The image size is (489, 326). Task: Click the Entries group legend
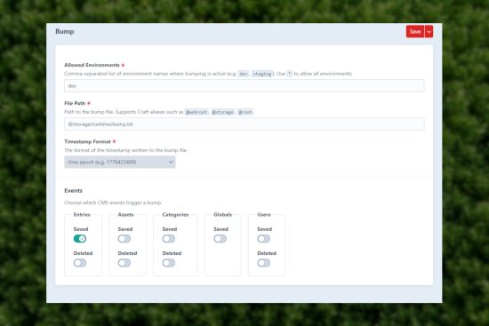(x=82, y=214)
